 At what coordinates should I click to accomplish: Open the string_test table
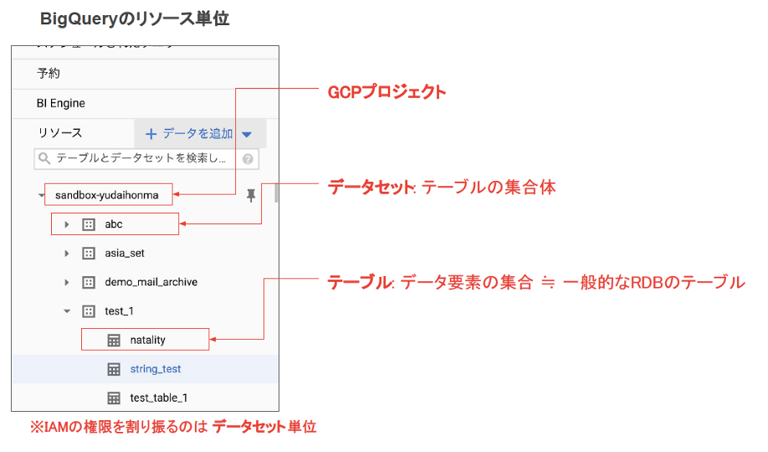tap(156, 369)
